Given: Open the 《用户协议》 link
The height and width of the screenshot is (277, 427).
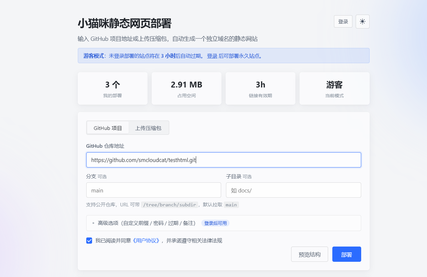Looking at the screenshot, I should pyautogui.click(x=147, y=240).
